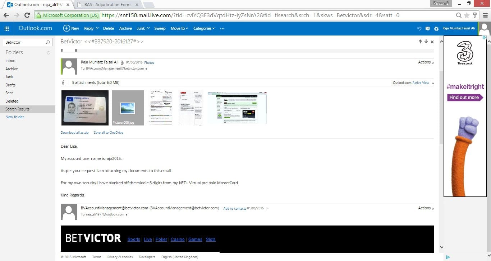Click the browser back arrow

coord(6,15)
